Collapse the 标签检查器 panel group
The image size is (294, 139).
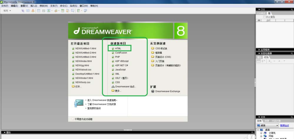click(x=259, y=53)
